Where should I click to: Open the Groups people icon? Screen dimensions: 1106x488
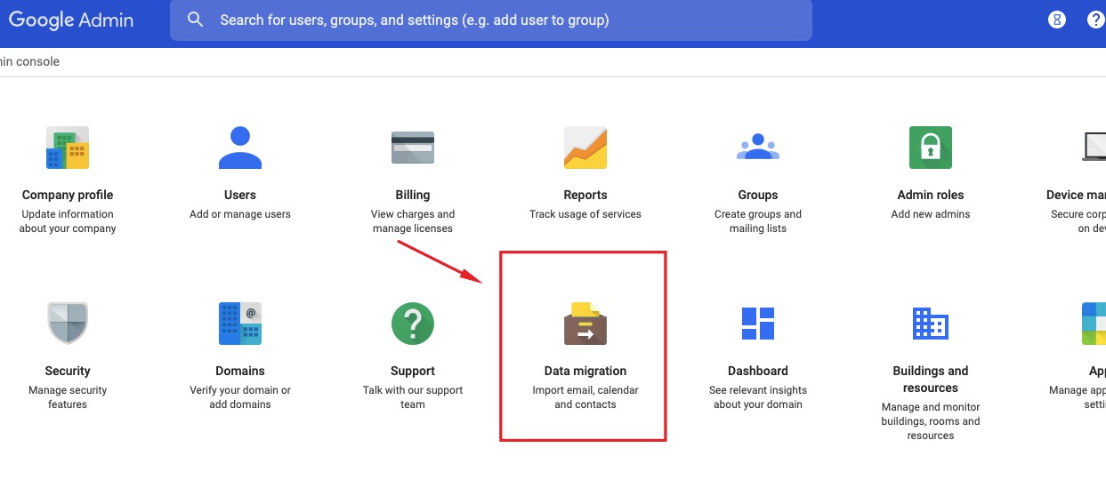758,147
